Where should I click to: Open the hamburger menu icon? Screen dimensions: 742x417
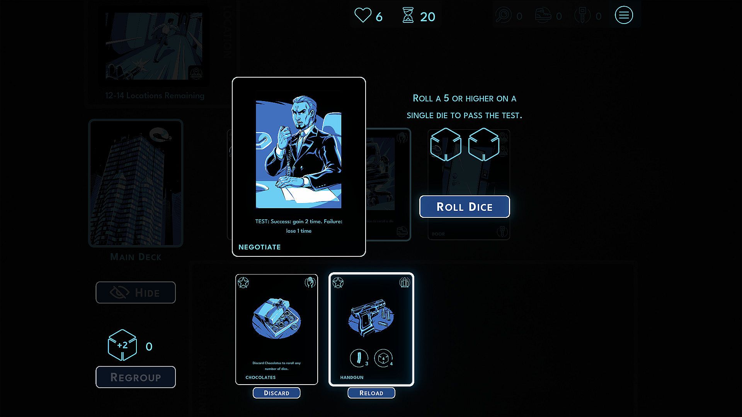(624, 15)
